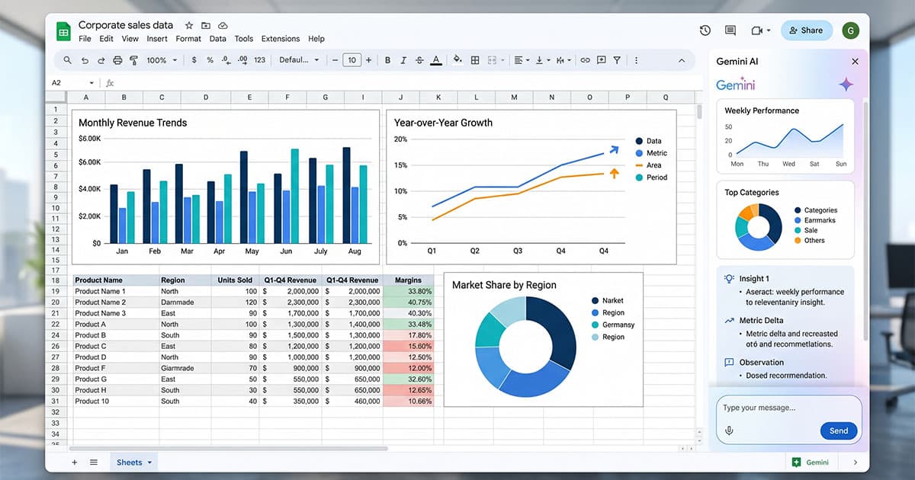Click the Format as currency icon

[x=193, y=59]
